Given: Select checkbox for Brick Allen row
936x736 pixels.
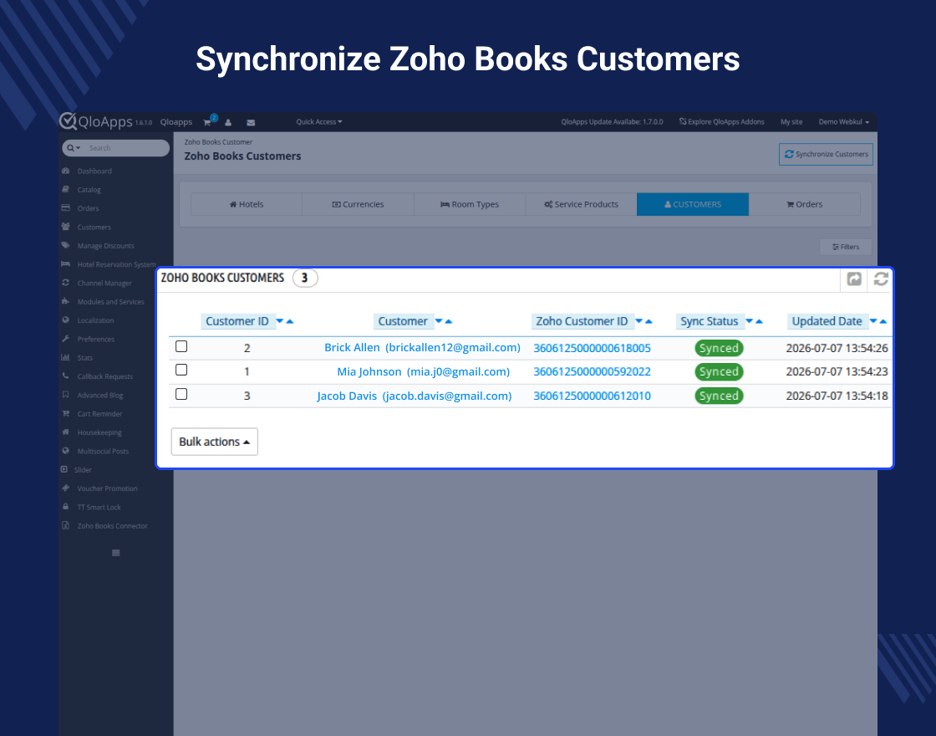Looking at the screenshot, I should click(x=181, y=346).
